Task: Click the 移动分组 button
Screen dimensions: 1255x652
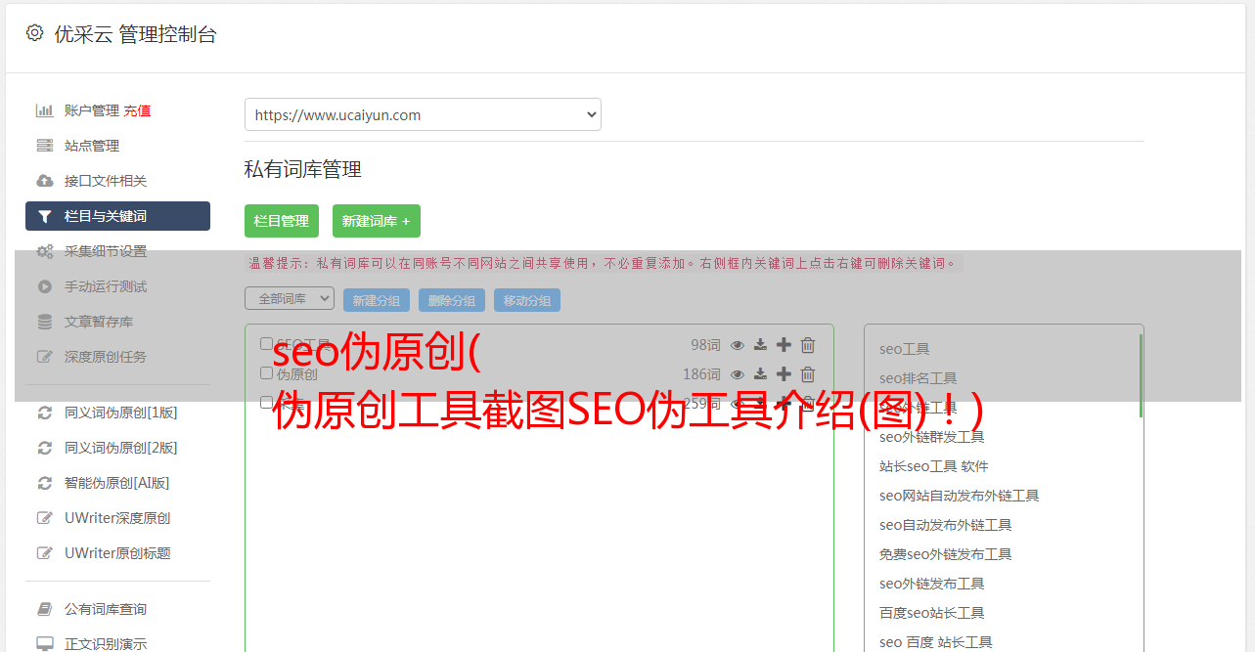Action: [x=527, y=300]
